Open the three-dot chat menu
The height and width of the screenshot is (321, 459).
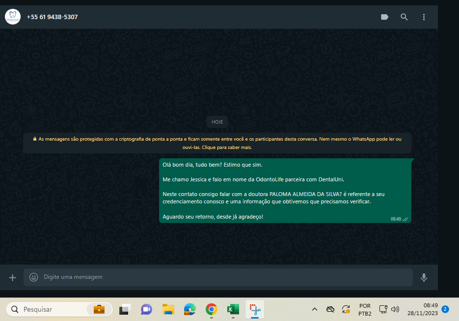click(424, 17)
